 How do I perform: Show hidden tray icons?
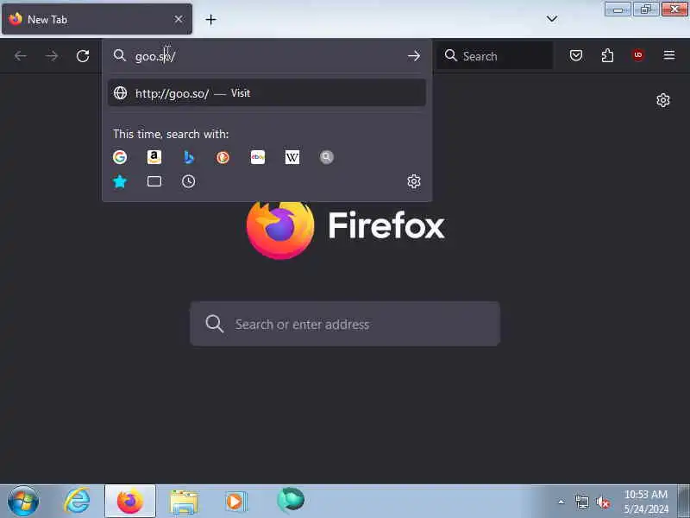(x=561, y=502)
